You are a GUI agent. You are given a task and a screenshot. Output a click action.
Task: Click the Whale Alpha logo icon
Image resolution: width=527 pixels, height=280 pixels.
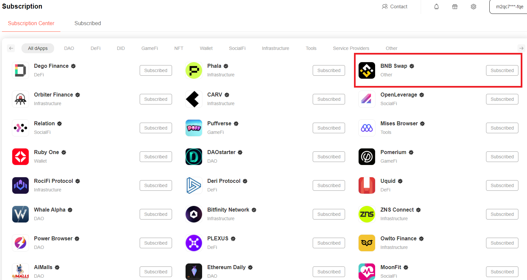20,214
